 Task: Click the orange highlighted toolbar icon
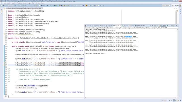(86, 5)
